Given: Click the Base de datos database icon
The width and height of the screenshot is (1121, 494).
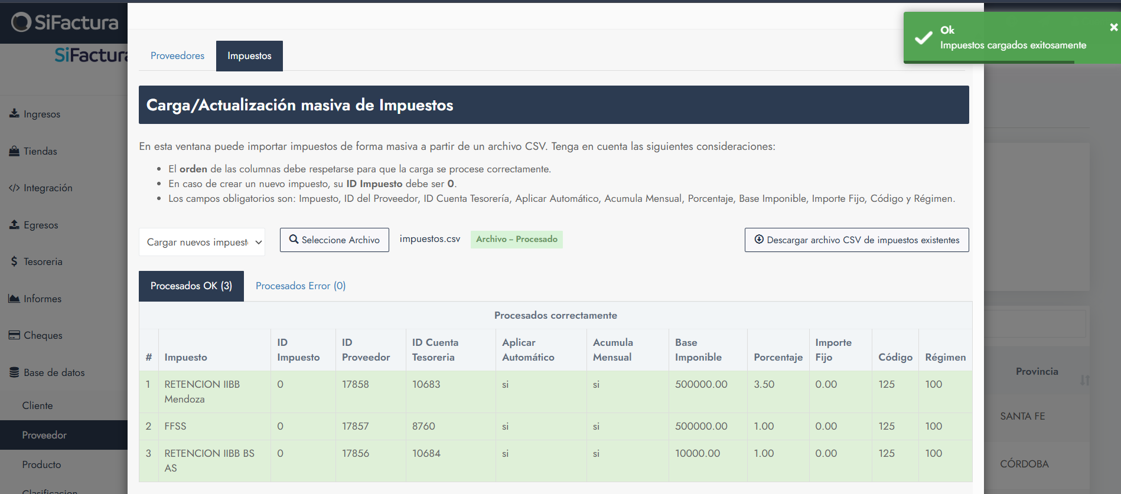Looking at the screenshot, I should [14, 372].
